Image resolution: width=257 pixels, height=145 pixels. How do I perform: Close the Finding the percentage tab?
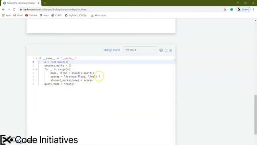[39, 3]
